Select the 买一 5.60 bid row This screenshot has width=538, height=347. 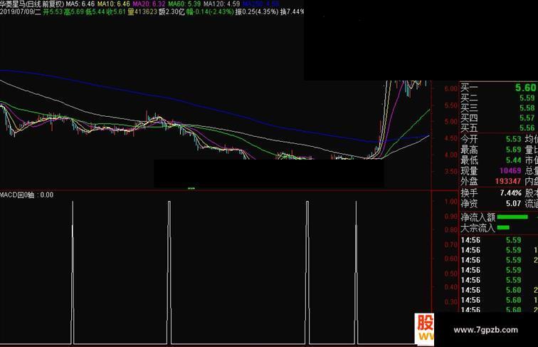click(x=499, y=88)
